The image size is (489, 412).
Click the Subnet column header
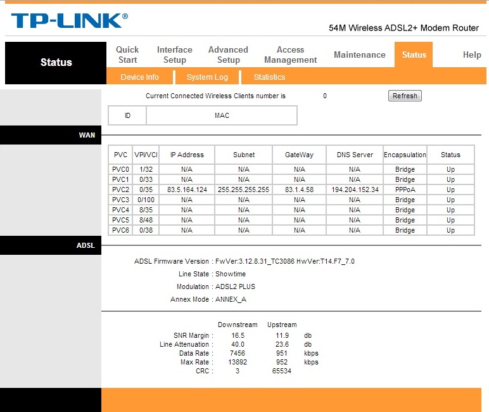click(244, 155)
